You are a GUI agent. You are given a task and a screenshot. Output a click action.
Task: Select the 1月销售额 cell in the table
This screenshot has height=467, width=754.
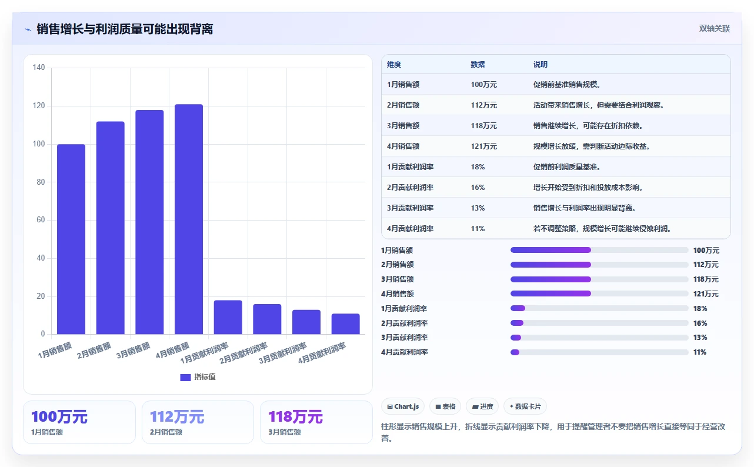[x=403, y=85]
